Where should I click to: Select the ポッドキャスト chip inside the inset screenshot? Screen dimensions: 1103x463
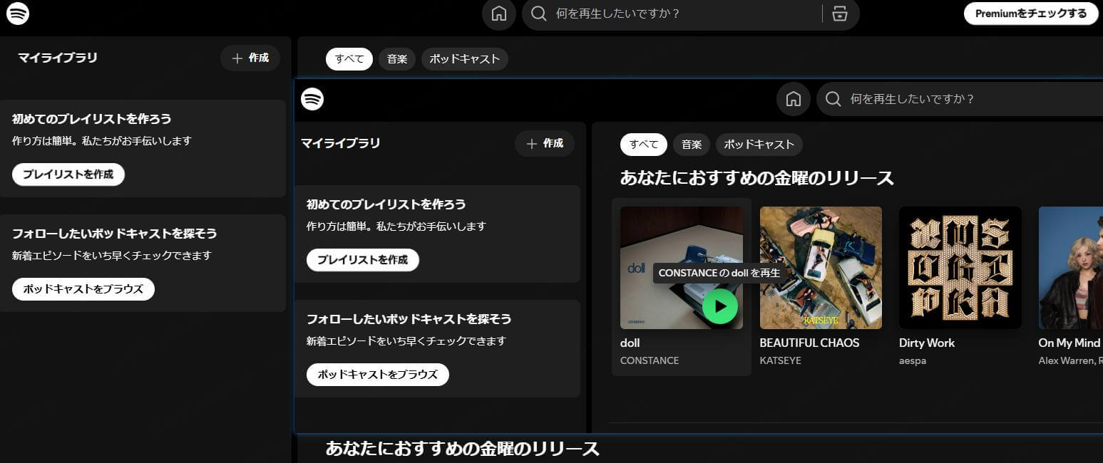(759, 145)
